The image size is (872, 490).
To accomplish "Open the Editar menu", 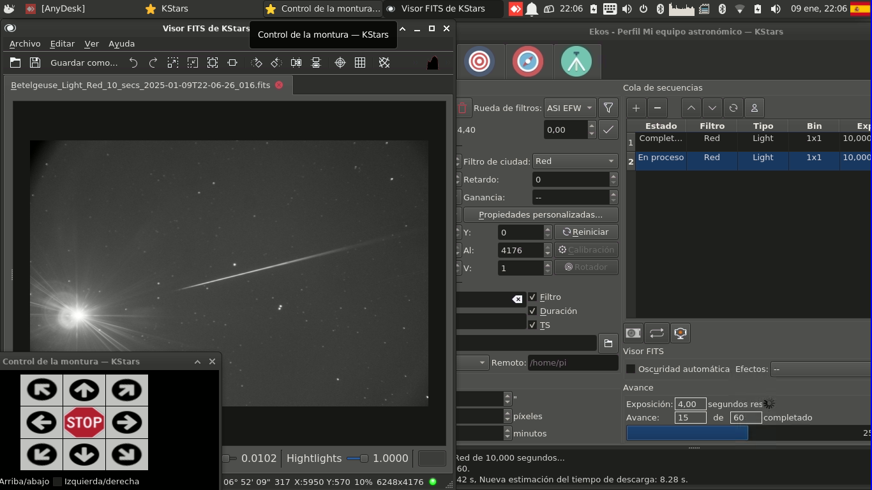I will (x=63, y=43).
